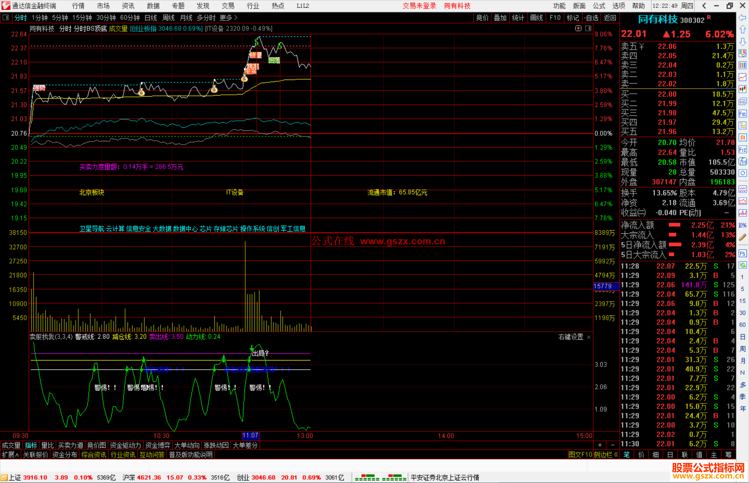Click the color grid list icon in sidebar
Screen dimensions: 749x483
point(742,65)
